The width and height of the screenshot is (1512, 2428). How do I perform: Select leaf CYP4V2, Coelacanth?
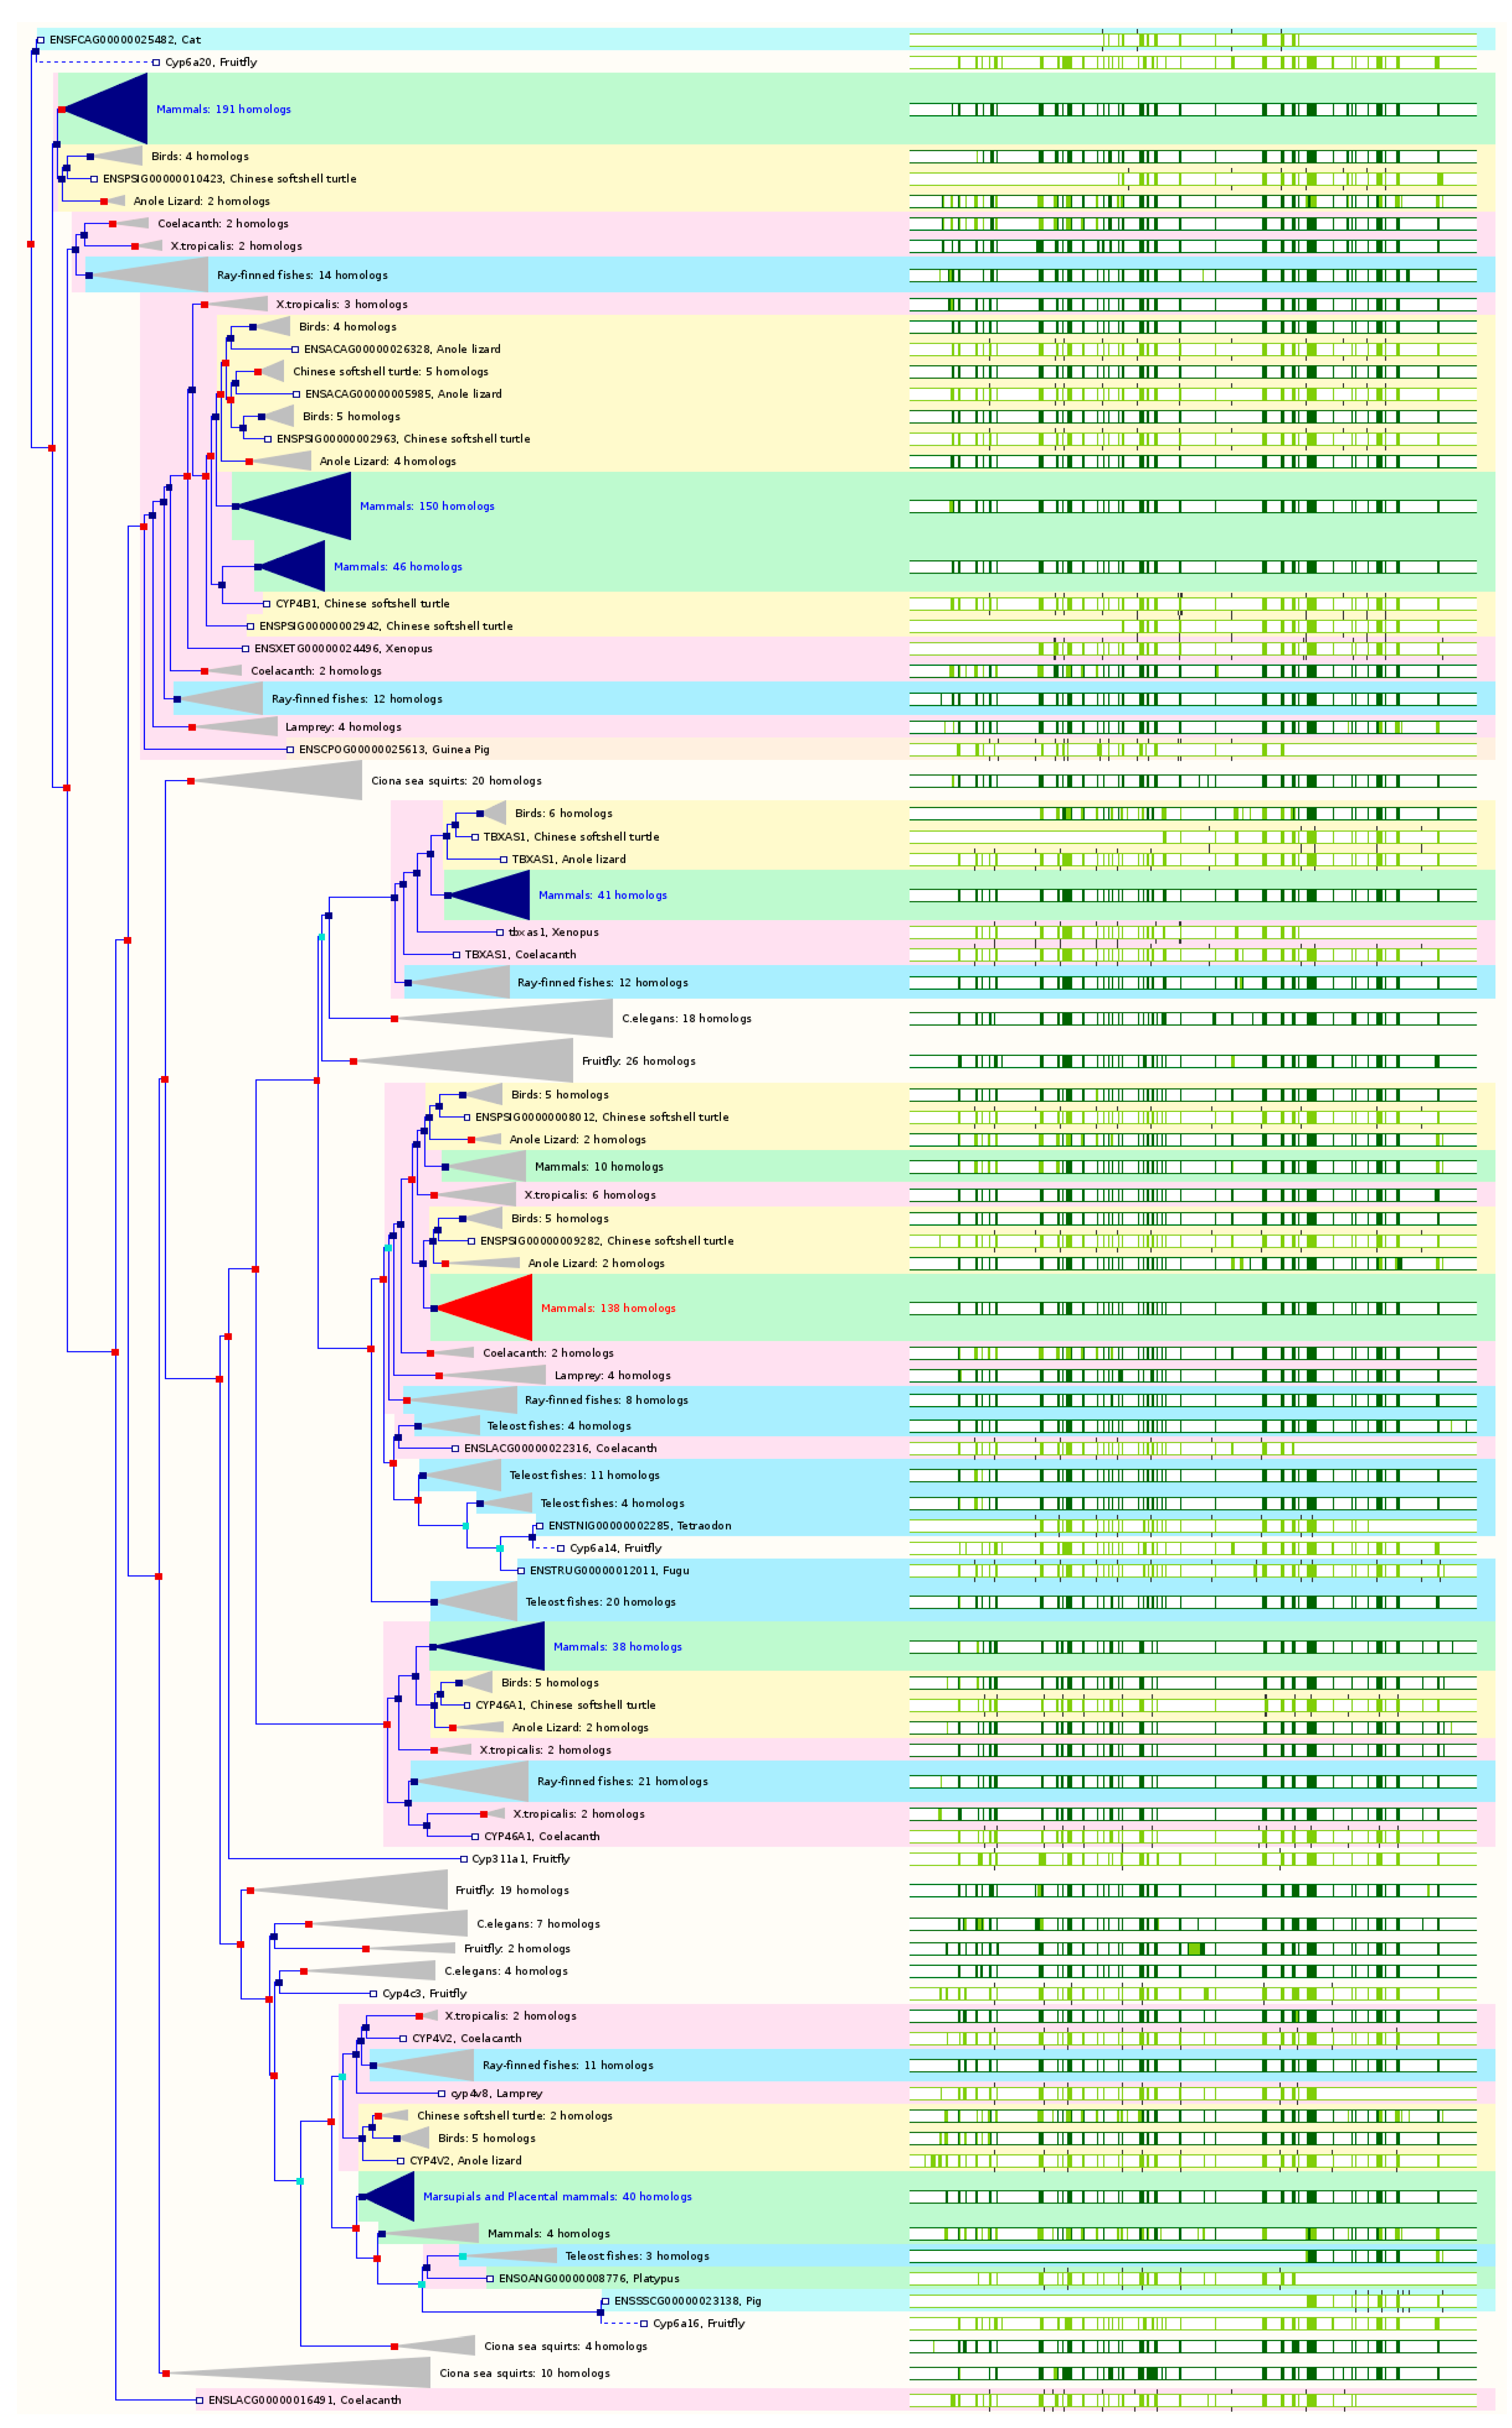pos(467,2038)
